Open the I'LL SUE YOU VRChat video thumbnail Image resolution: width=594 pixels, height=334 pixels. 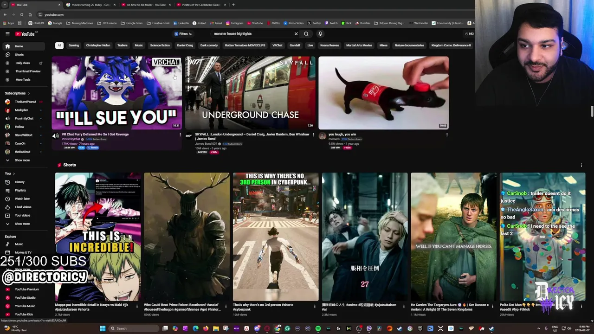(116, 93)
